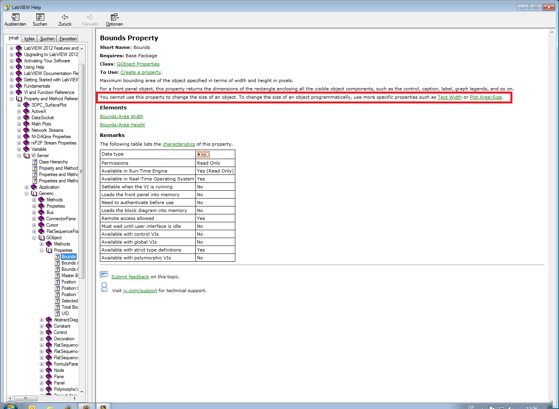Open the Bounds:Area Width element link
This screenshot has width=559, height=409.
click(x=122, y=116)
